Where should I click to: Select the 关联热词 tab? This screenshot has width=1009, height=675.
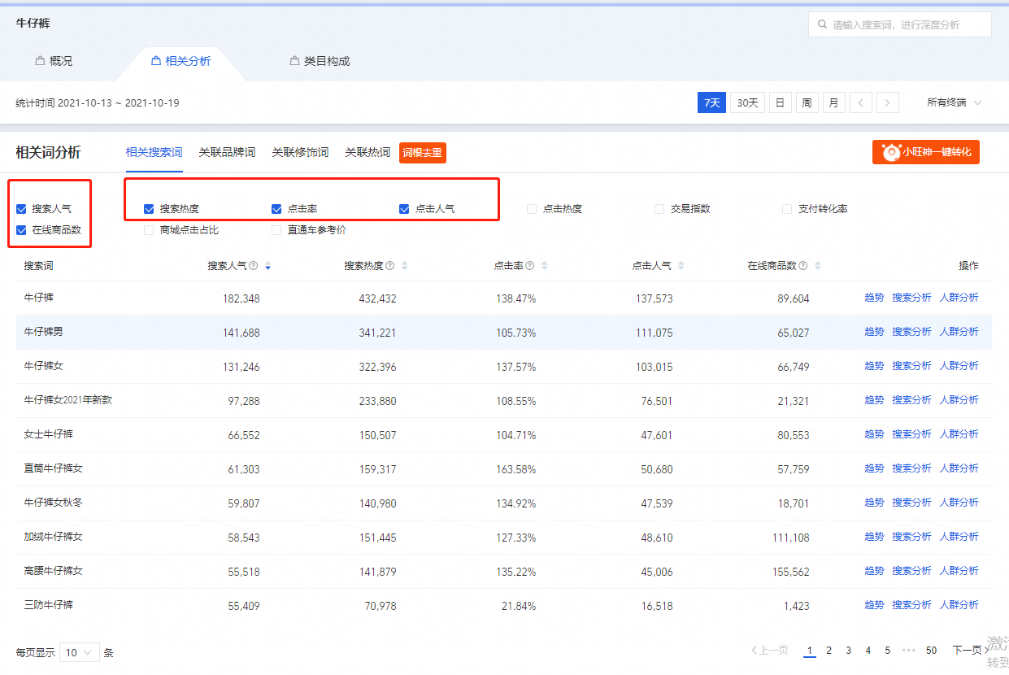click(x=368, y=152)
